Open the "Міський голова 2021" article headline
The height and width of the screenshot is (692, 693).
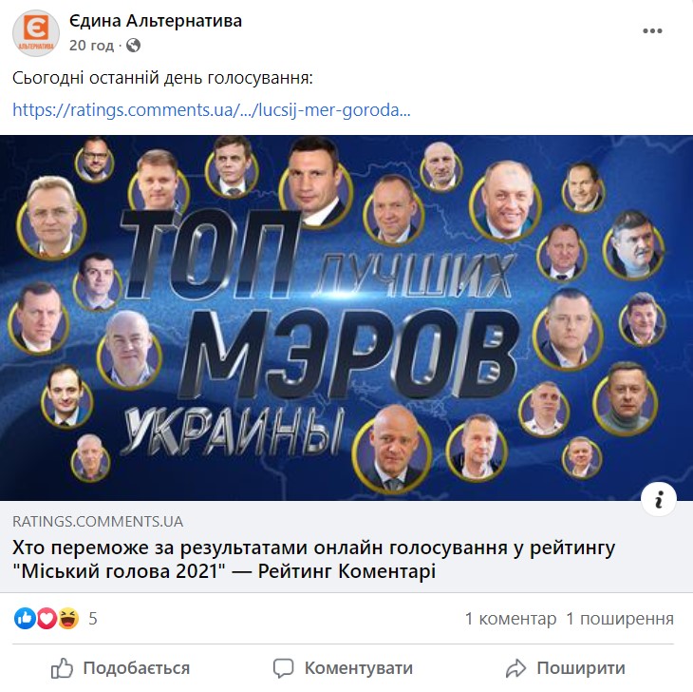tap(314, 559)
